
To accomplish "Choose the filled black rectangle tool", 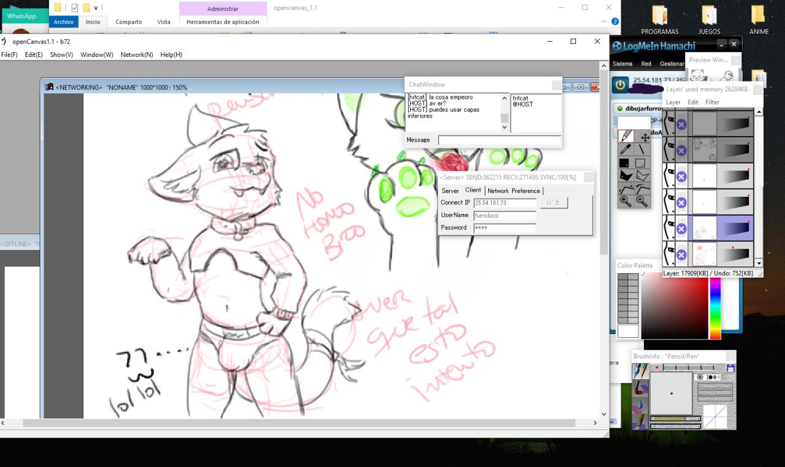I will tap(626, 163).
